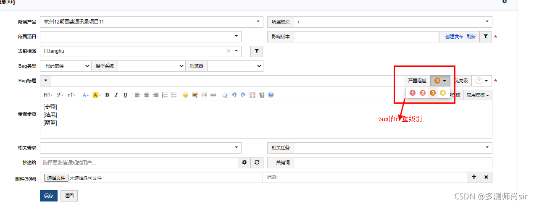The height and width of the screenshot is (204, 534).
Task: Open 所属项目 project dropdown
Action: point(141,37)
